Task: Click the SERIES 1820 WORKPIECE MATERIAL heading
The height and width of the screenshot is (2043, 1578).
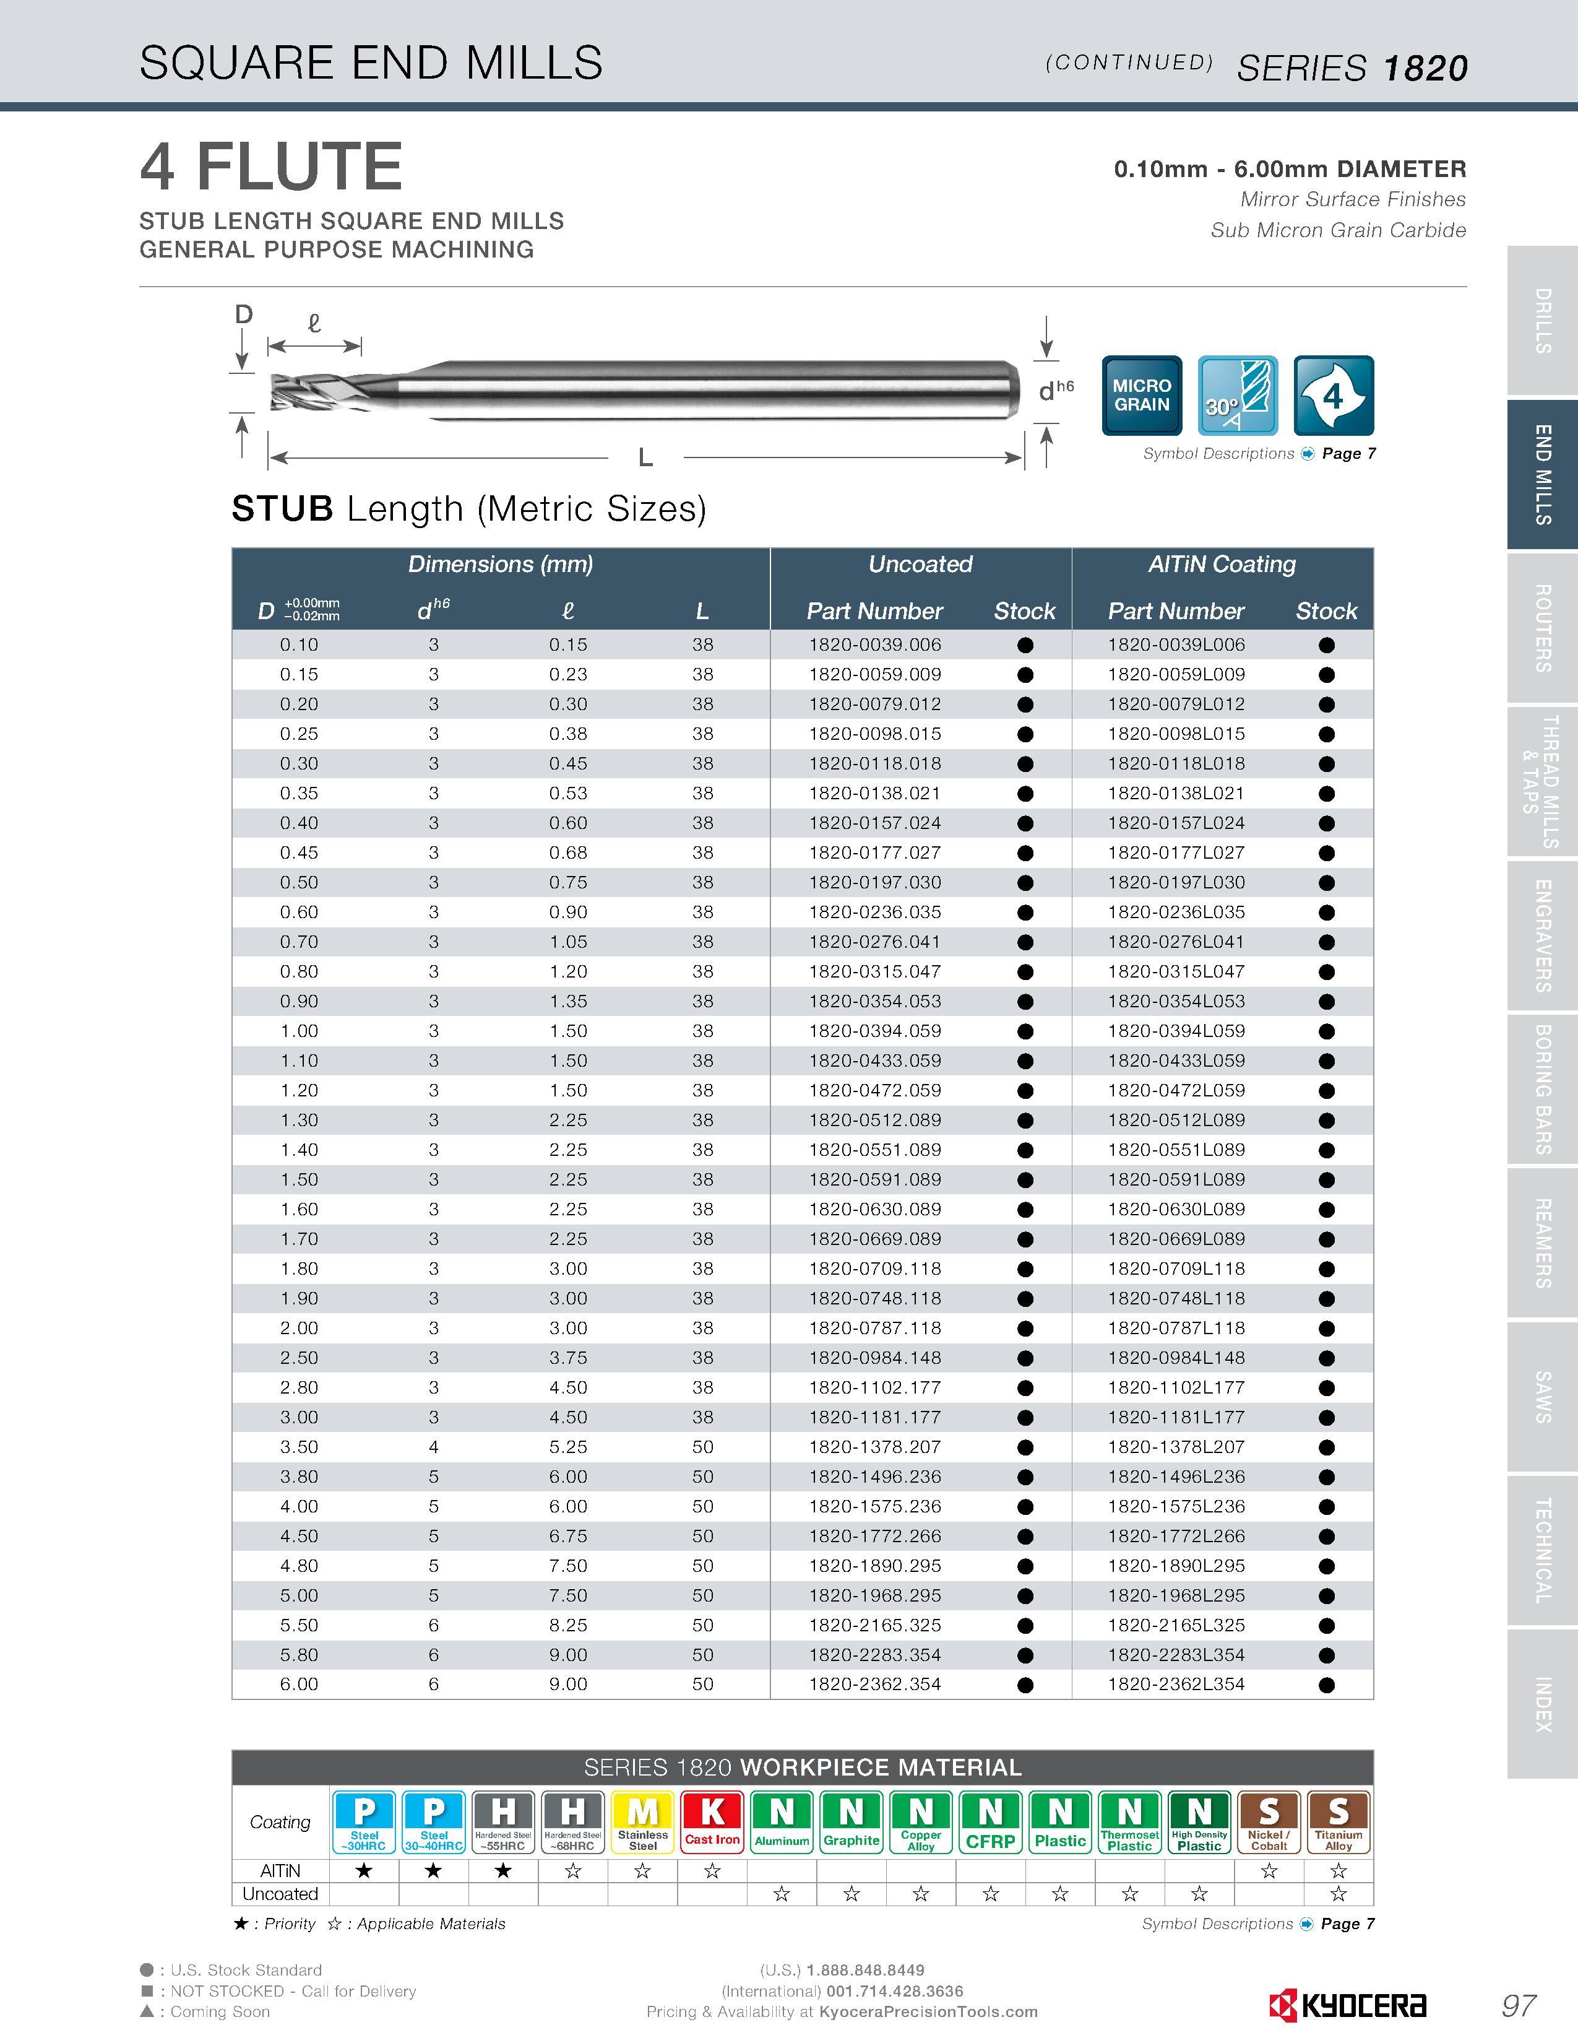Action: [x=802, y=1768]
